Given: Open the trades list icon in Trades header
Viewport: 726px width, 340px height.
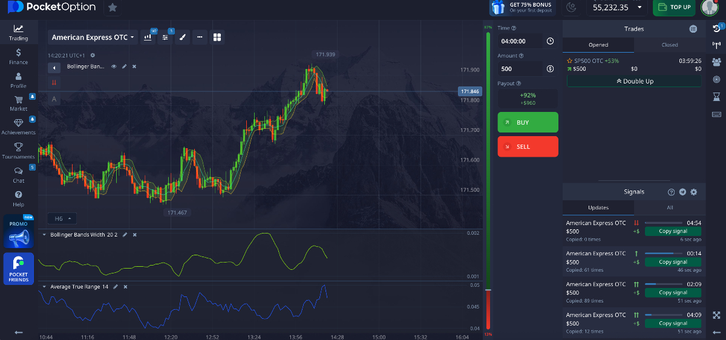Looking at the screenshot, I should pyautogui.click(x=693, y=29).
